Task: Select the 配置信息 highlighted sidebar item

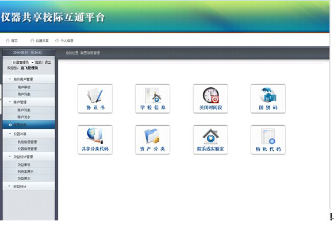Action: coord(29,125)
